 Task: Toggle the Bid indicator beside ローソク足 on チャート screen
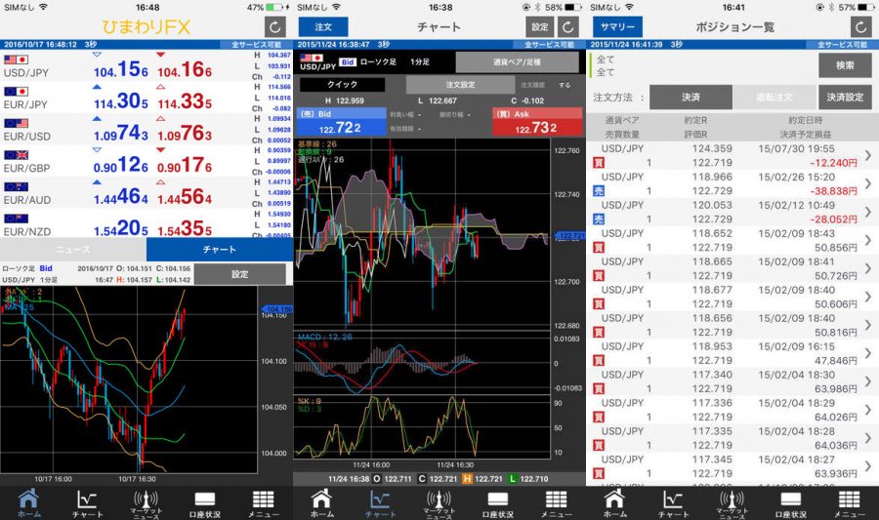(348, 62)
